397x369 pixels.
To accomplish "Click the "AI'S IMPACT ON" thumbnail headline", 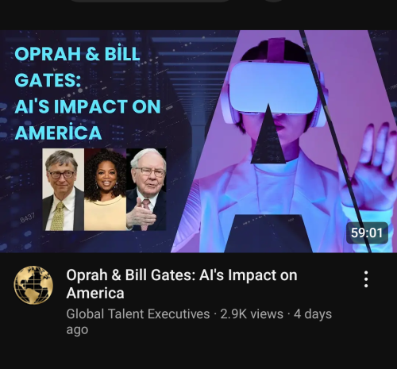I will click(87, 106).
